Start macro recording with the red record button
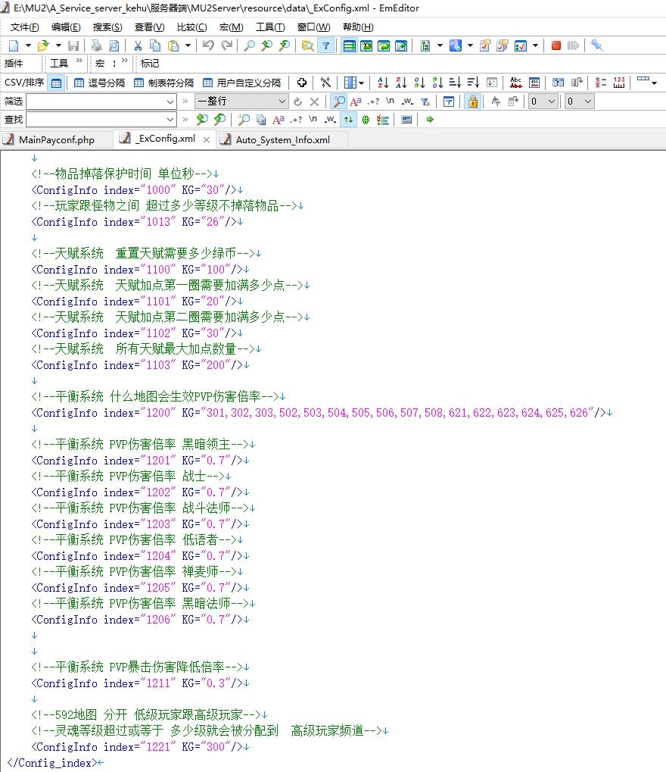The image size is (666, 772). tap(556, 45)
